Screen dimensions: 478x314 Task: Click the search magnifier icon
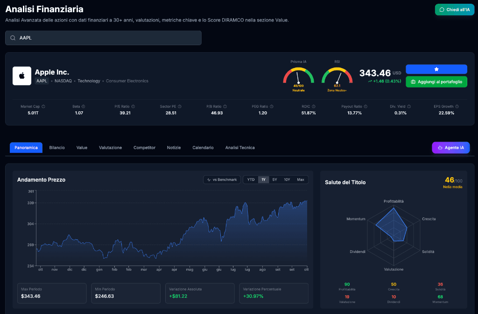tap(13, 38)
